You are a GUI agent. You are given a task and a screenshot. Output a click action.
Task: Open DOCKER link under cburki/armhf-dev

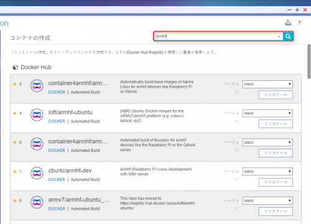coord(57,179)
